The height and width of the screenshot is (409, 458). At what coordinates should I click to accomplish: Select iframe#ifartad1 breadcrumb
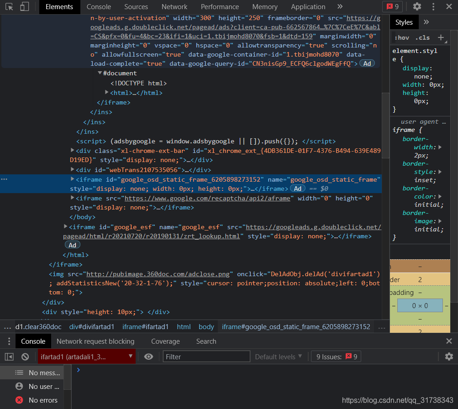(x=146, y=327)
